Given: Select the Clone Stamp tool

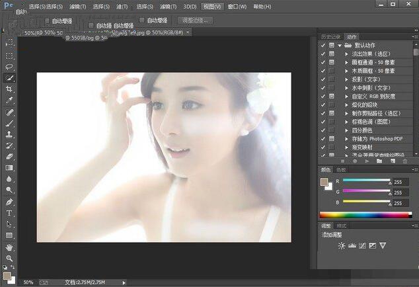Looking at the screenshot, I should (x=9, y=134).
